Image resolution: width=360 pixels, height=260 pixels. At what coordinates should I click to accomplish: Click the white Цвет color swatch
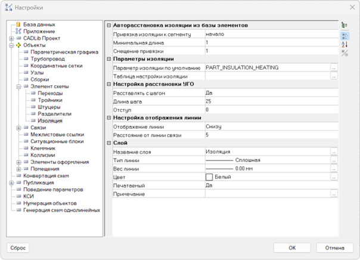pyautogui.click(x=209, y=177)
